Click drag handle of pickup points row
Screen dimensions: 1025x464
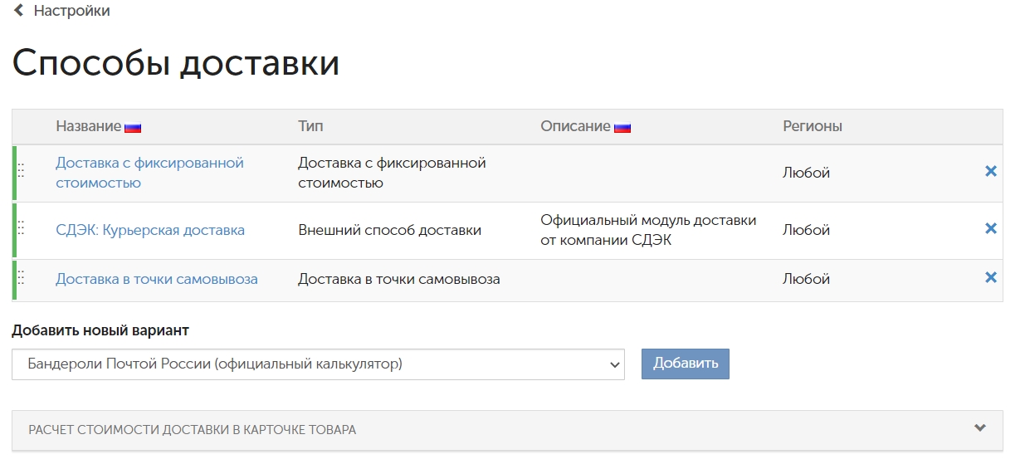pyautogui.click(x=21, y=277)
